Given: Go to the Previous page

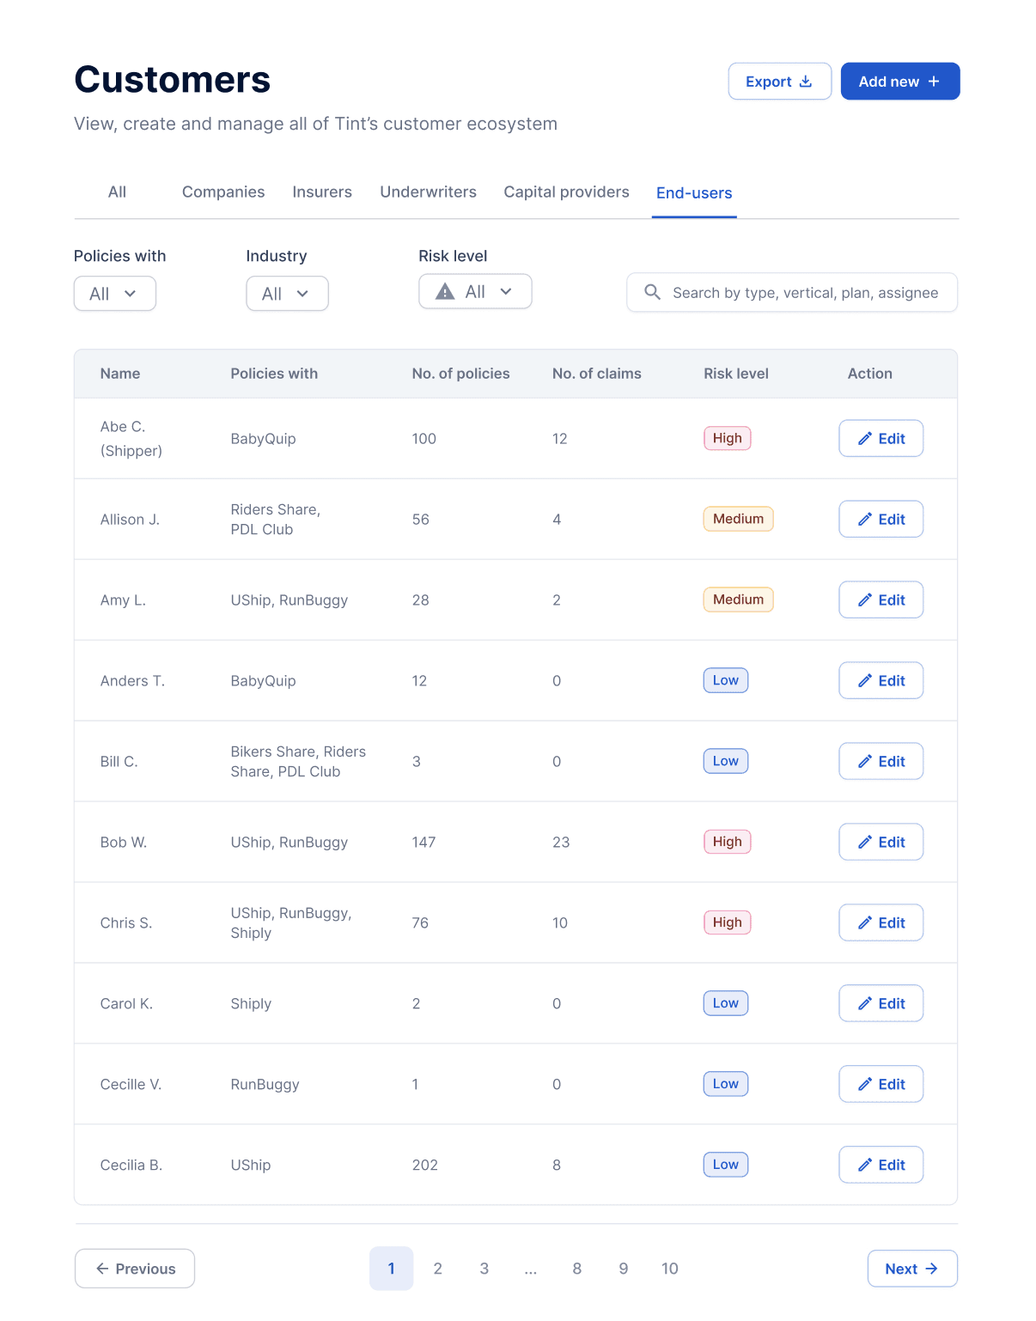Looking at the screenshot, I should tap(135, 1269).
